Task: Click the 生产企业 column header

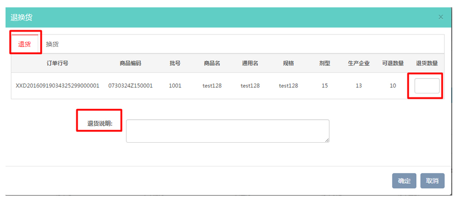Action: coord(359,63)
